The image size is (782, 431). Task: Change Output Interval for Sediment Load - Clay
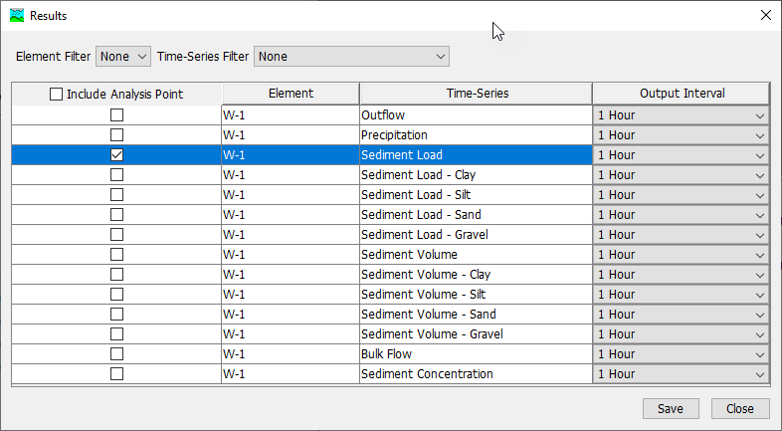tap(681, 175)
